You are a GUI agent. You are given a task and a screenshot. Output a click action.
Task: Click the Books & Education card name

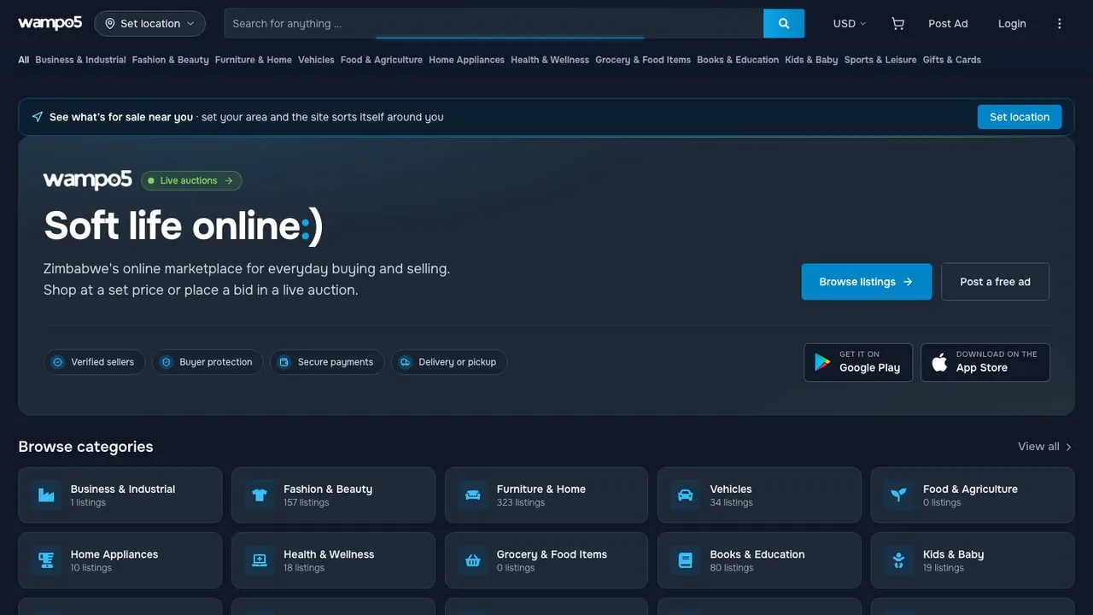coord(757,554)
